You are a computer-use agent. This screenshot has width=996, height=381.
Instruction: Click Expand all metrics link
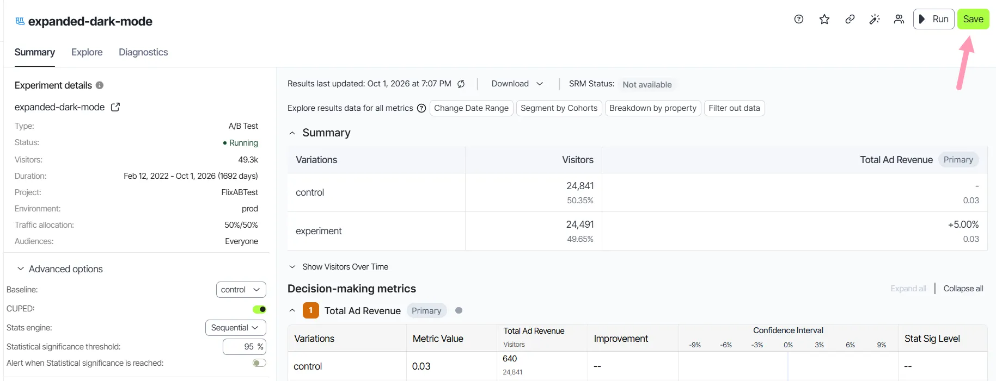908,289
